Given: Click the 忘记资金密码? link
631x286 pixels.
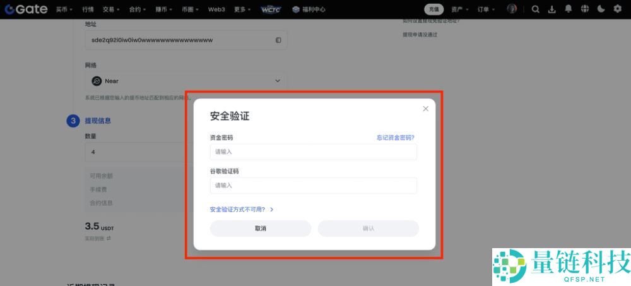Looking at the screenshot, I should coord(396,138).
